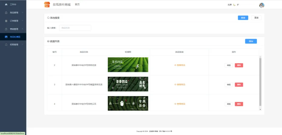
Task: Click the clipboard icon for 订单管理
Action: [6, 21]
